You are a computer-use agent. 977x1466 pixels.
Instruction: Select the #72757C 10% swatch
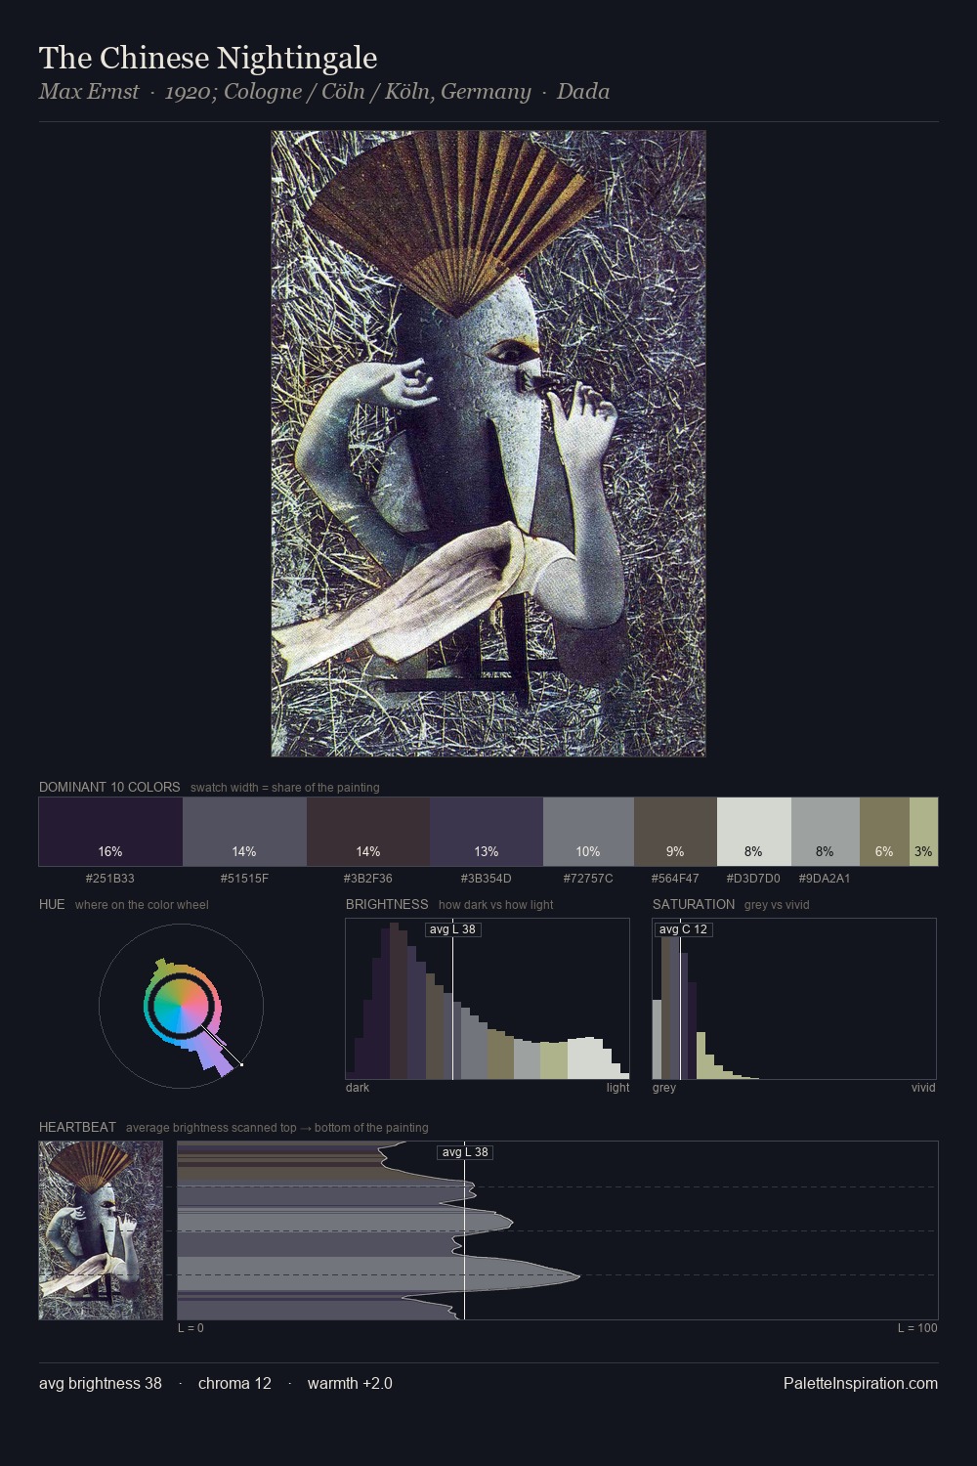point(588,832)
